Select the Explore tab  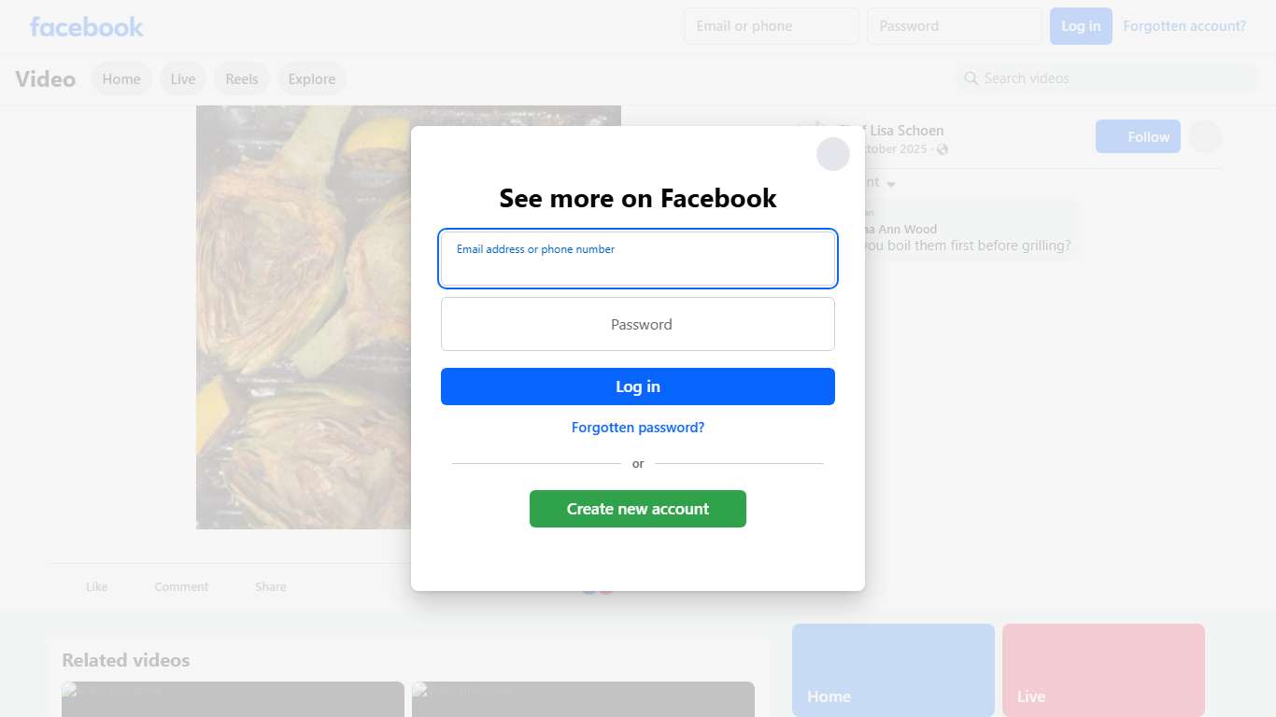[312, 79]
